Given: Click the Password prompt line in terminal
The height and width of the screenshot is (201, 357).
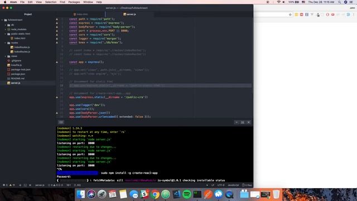Looking at the screenshot, I should tap(64, 176).
